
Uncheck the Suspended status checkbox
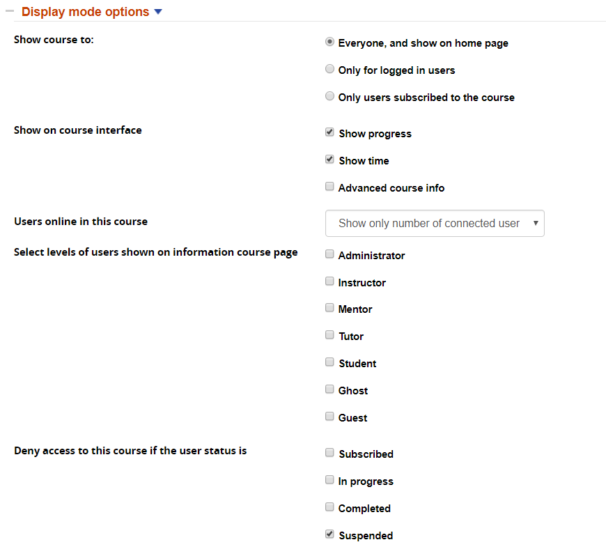coord(330,535)
